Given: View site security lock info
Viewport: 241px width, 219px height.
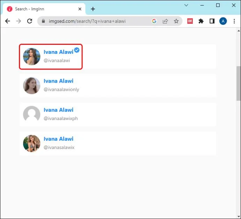Looking at the screenshot, I should [x=43, y=21].
